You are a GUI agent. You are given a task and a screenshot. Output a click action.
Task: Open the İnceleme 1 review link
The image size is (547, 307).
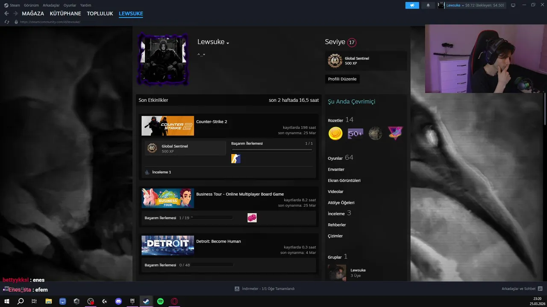pyautogui.click(x=162, y=172)
